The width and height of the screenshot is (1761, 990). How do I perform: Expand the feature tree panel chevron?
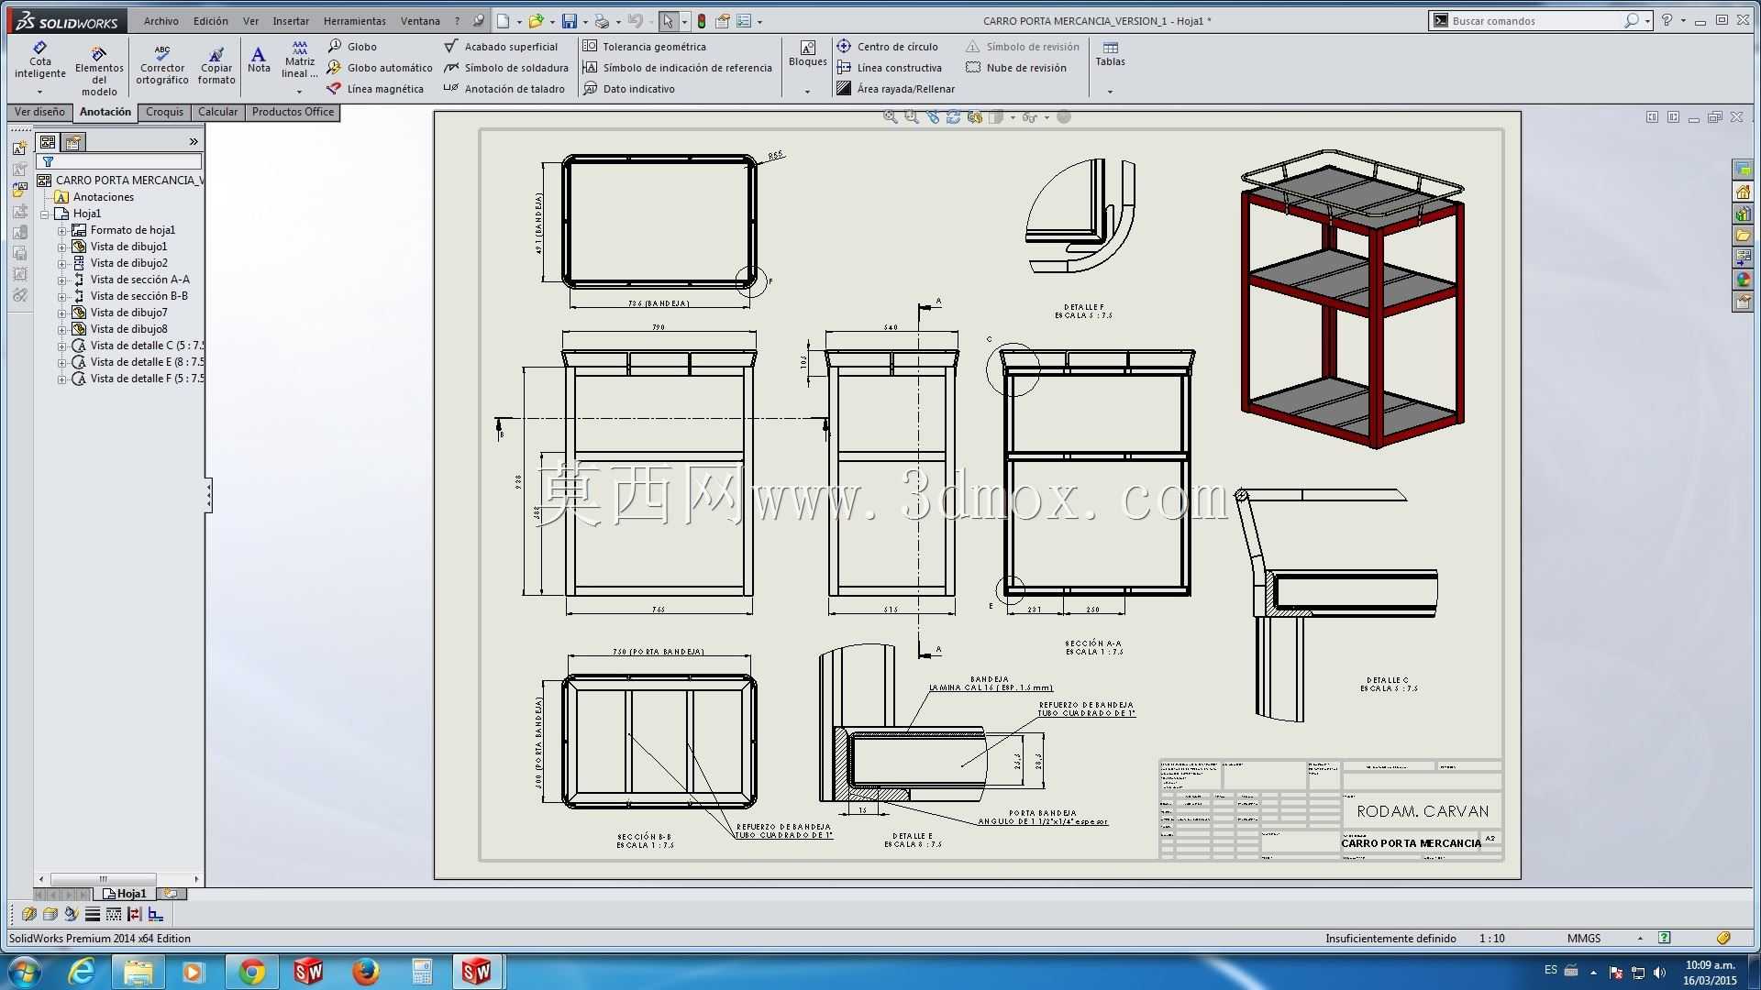[194, 142]
